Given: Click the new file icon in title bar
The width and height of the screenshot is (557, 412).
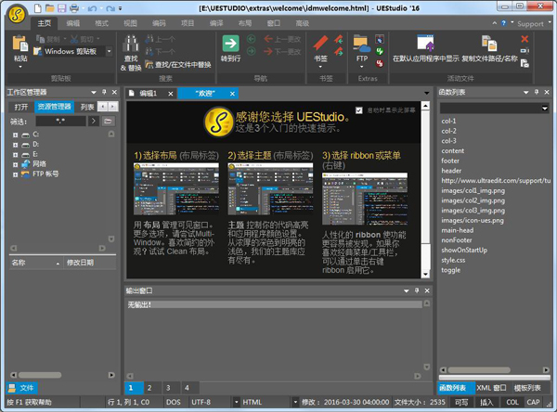Looking at the screenshot, I should pos(38,7).
